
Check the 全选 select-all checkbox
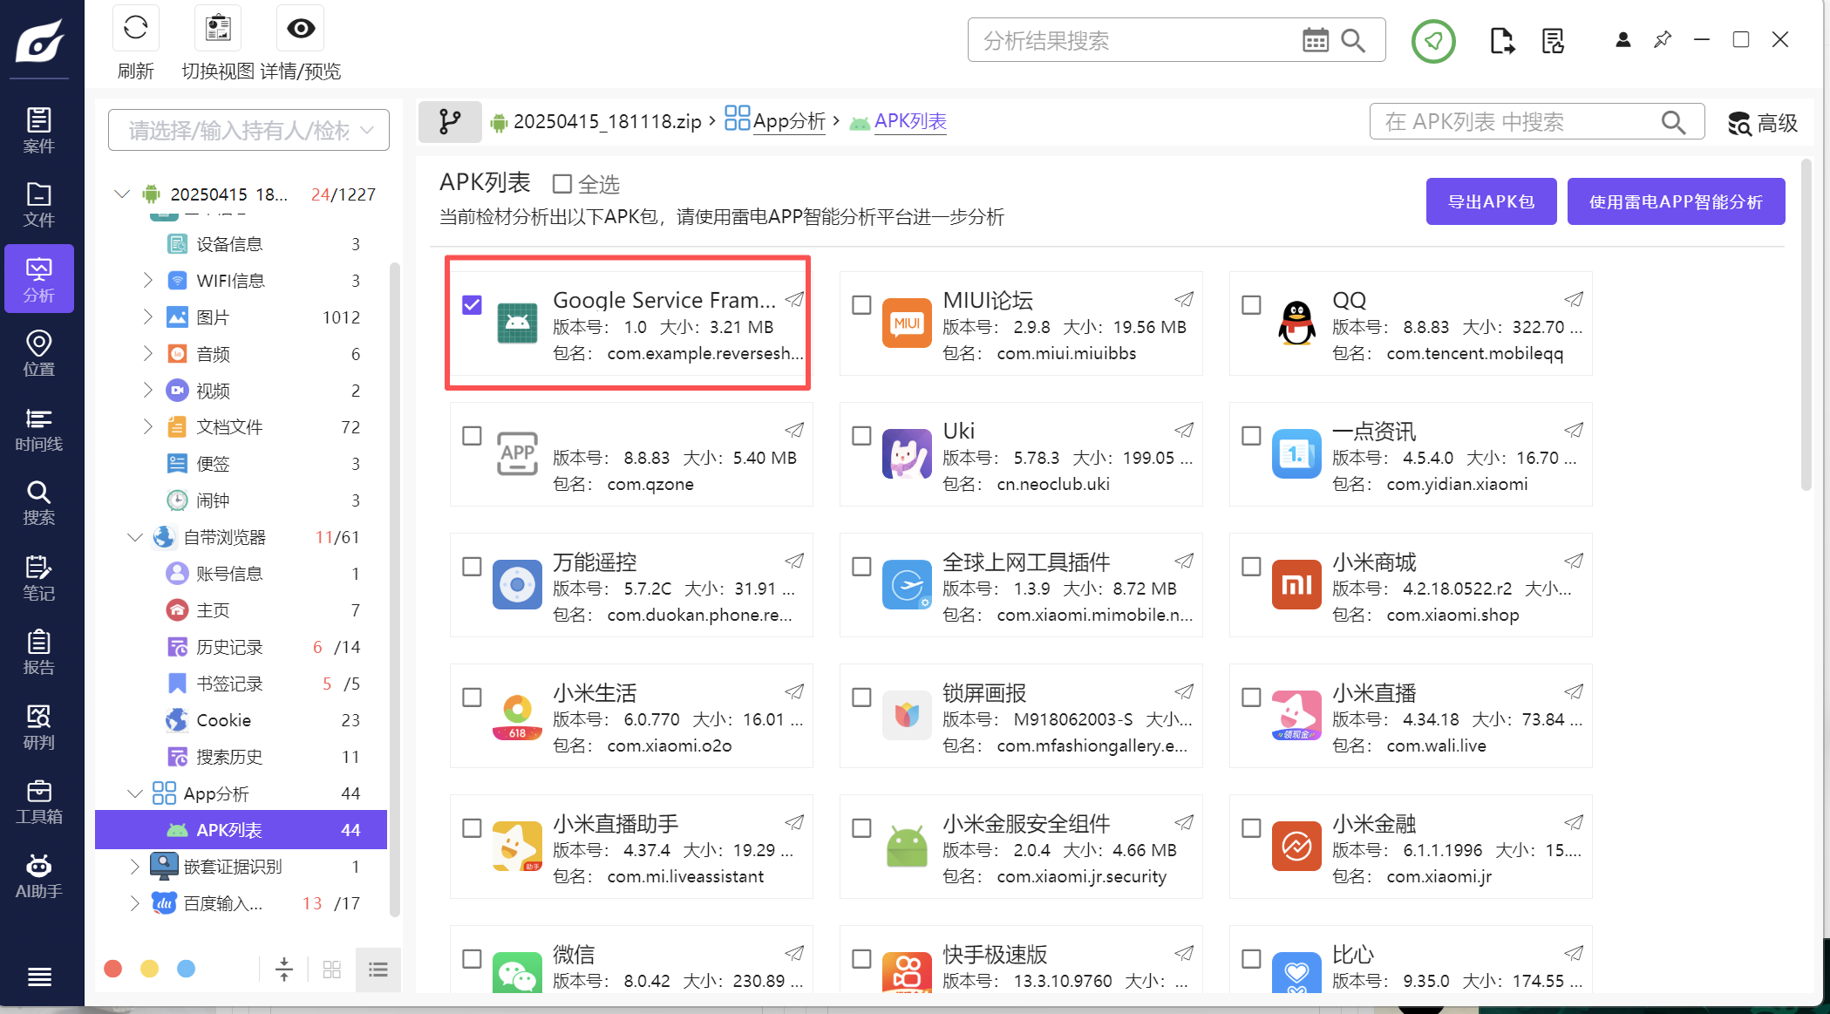tap(562, 184)
